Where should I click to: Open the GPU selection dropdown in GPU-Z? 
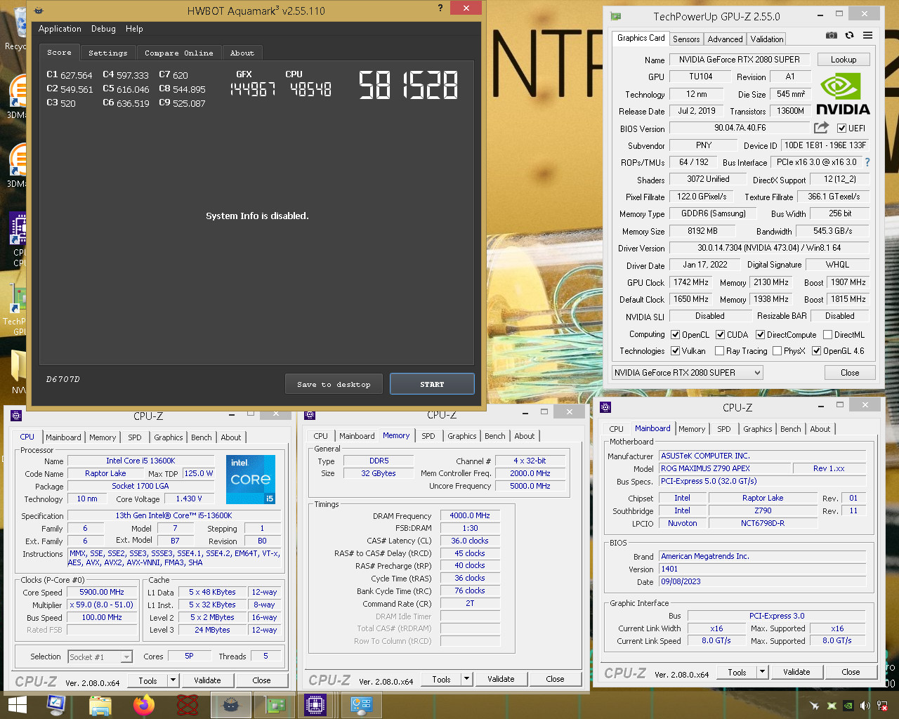(x=687, y=373)
